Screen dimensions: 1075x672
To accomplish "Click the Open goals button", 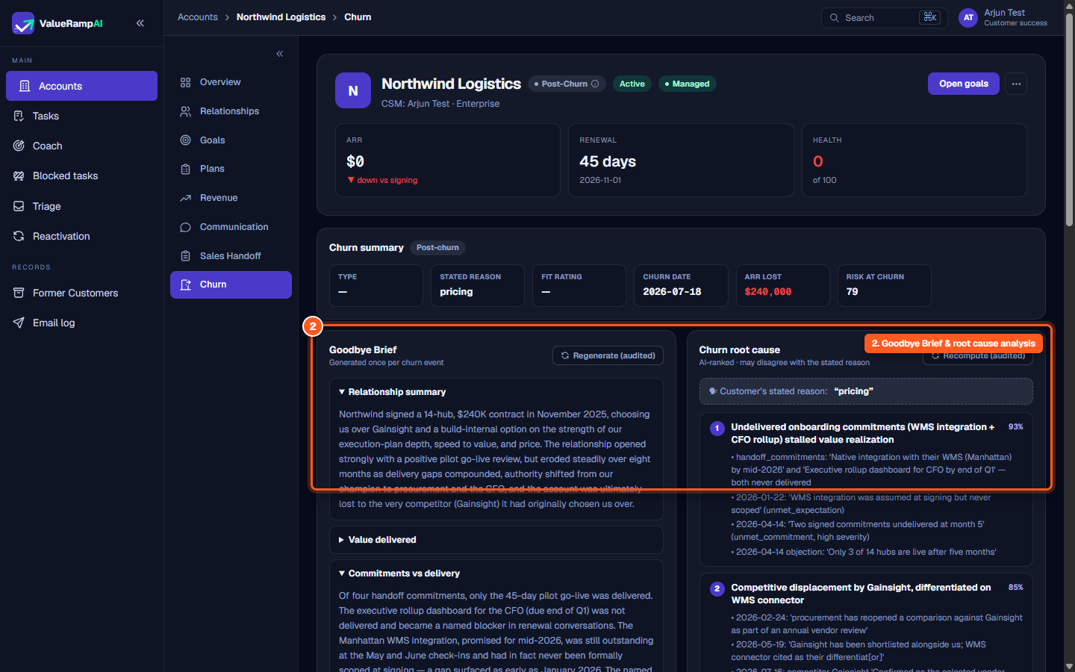I will [964, 84].
